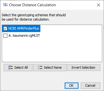Click the 'Select the genotyping schemes' instruction line

click(34, 15)
